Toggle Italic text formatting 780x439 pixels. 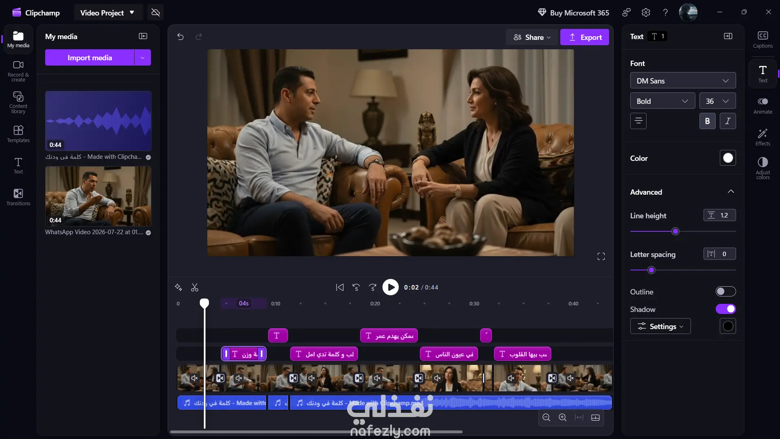coord(728,121)
